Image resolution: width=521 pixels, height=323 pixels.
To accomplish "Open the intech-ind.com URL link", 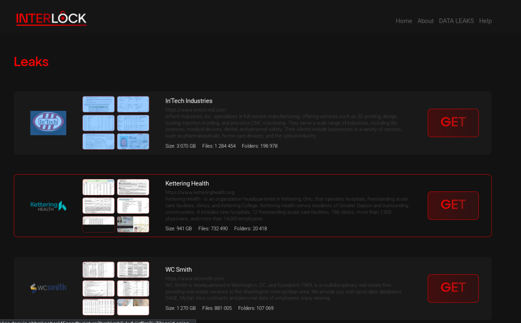I will [x=195, y=110].
